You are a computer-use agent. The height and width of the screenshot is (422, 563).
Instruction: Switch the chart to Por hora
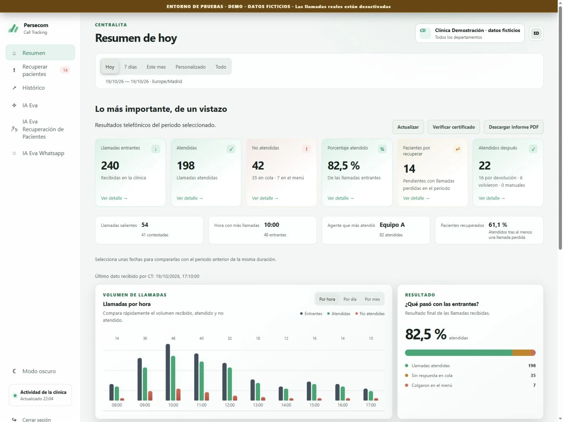[x=327, y=299]
